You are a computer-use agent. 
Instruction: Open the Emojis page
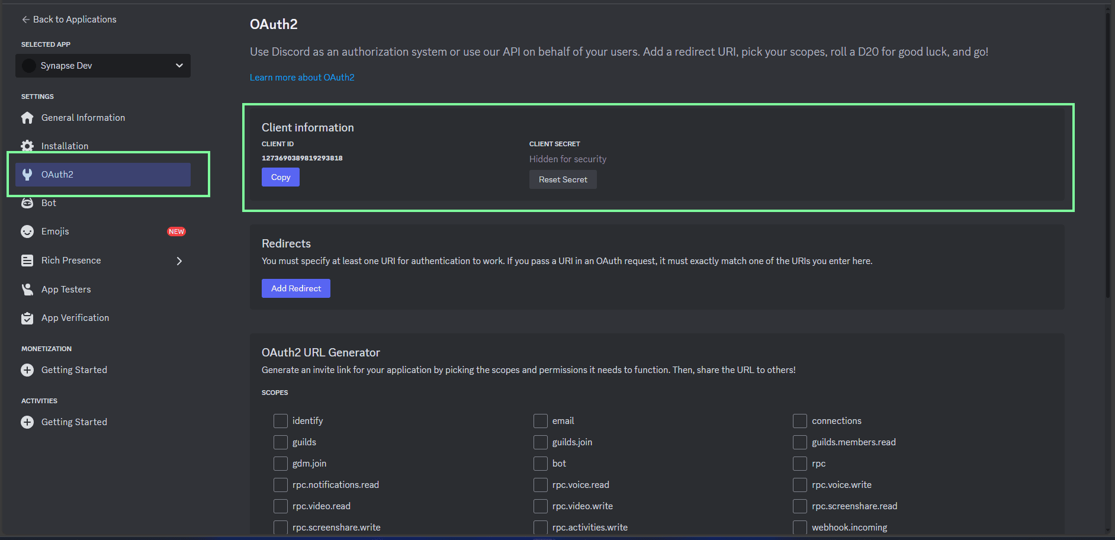tap(103, 232)
